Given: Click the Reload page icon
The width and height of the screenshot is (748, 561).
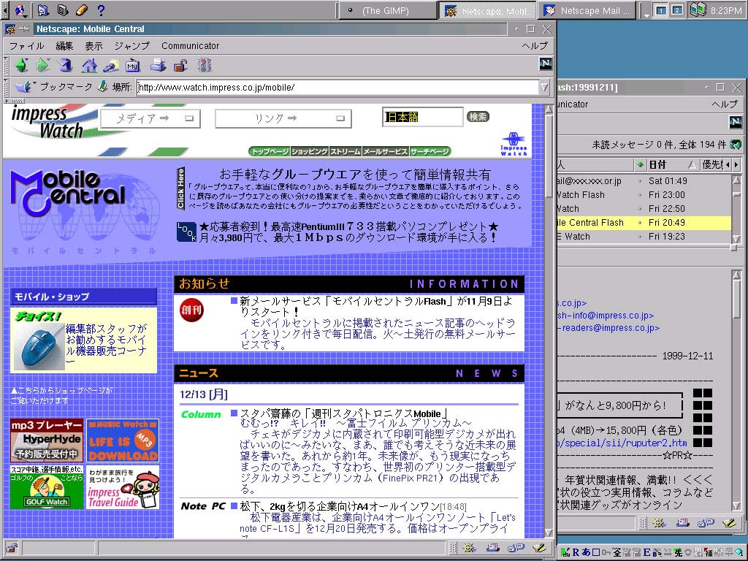Looking at the screenshot, I should point(66,66).
